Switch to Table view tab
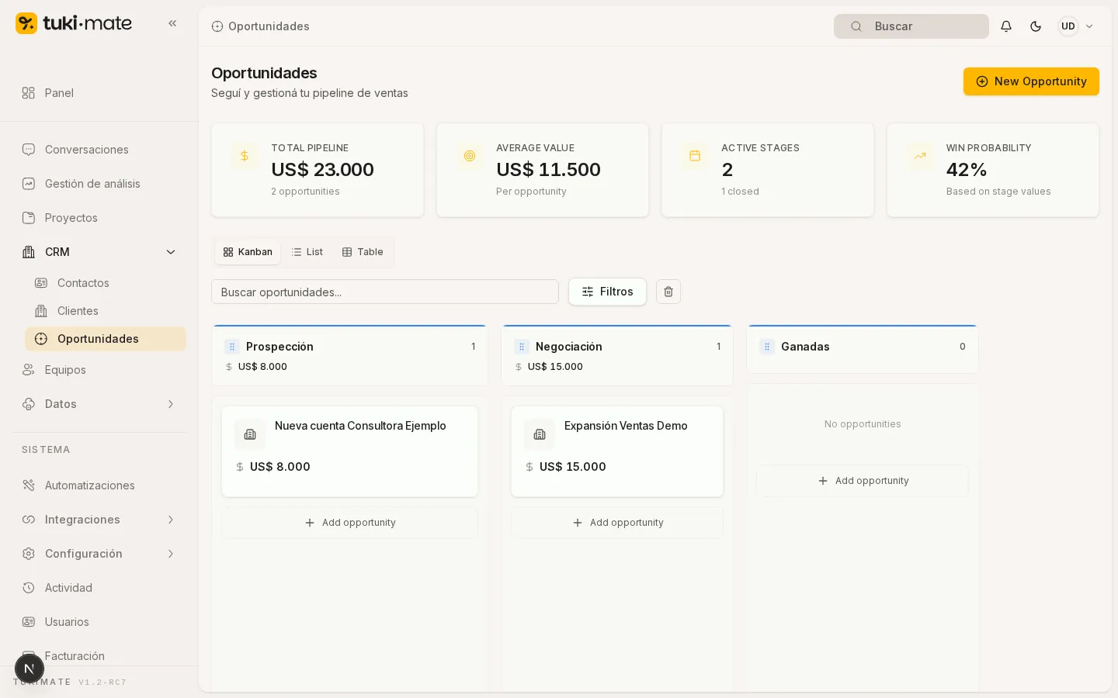Screen dimensions: 1118x698 (x=363, y=252)
